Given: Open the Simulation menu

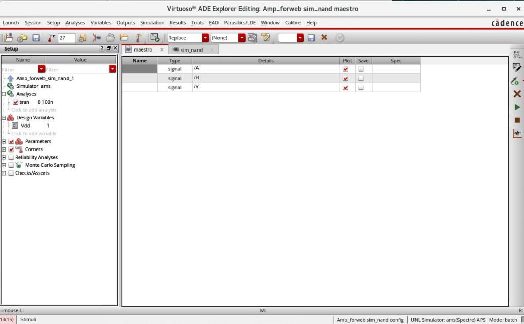Looking at the screenshot, I should (x=152, y=23).
